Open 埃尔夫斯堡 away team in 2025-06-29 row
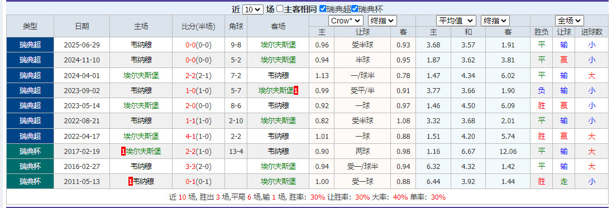The width and height of the screenshot is (612, 208). click(x=278, y=45)
